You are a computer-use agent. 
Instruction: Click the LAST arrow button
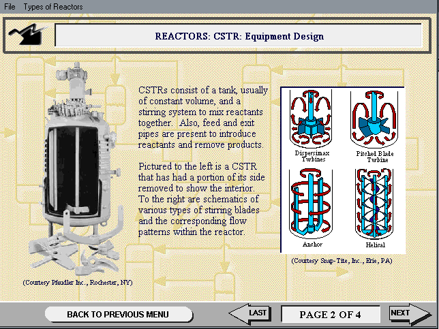pyautogui.click(x=250, y=313)
